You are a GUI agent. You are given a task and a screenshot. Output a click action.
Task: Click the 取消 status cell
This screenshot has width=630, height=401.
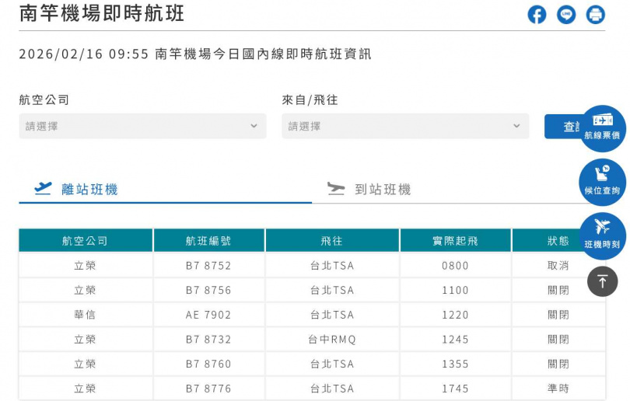[558, 266]
